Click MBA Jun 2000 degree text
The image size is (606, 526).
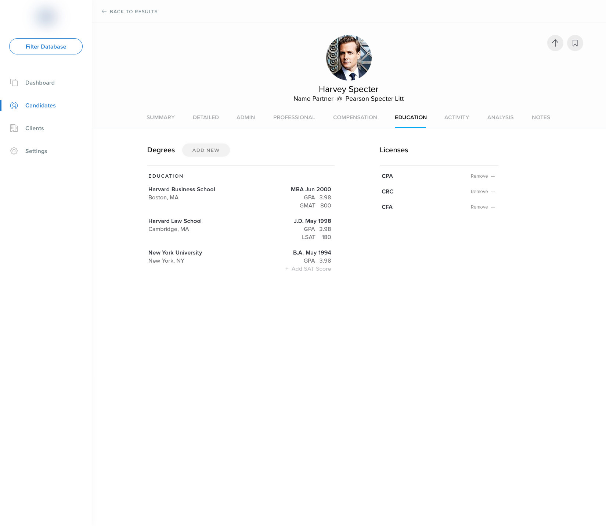coord(311,189)
